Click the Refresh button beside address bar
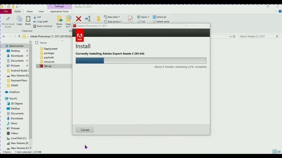Screen dimensions: 282x158 [234, 36]
